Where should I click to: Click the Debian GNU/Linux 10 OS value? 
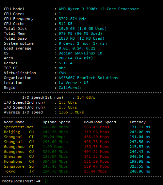pos(80,53)
